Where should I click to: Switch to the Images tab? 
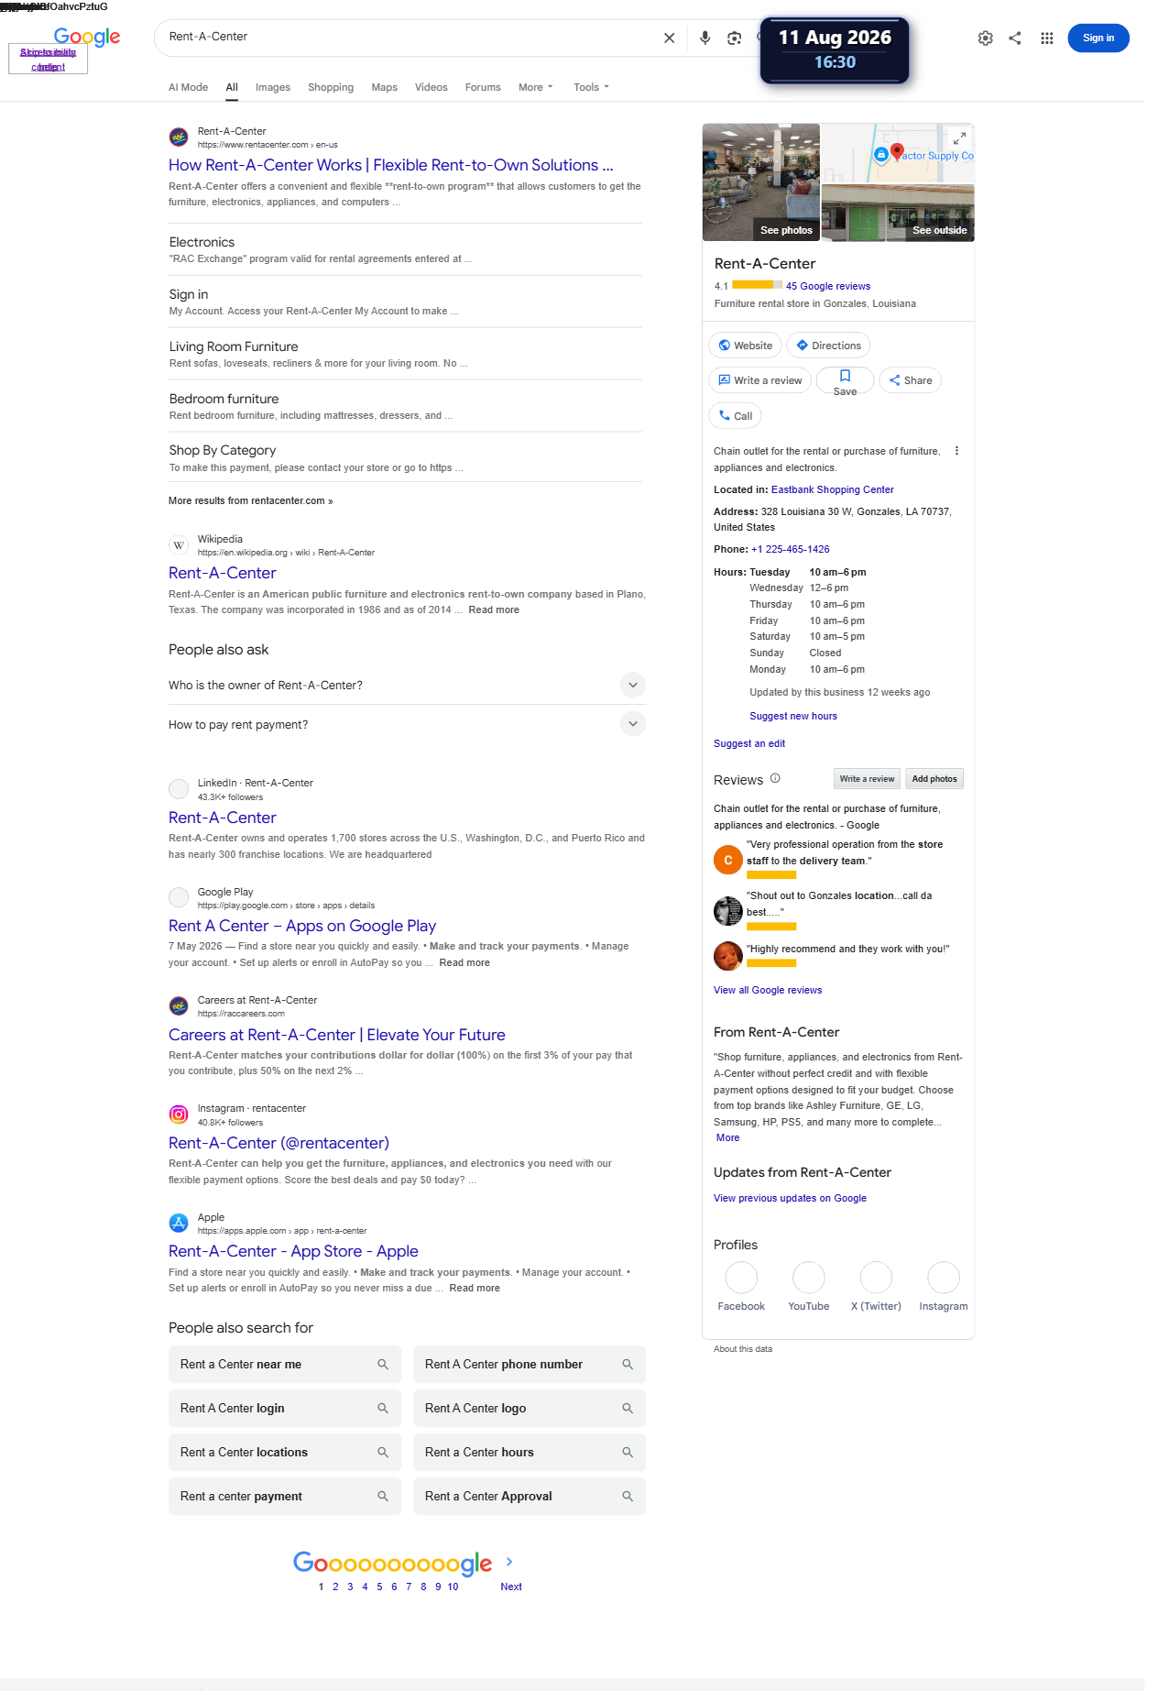(x=273, y=87)
